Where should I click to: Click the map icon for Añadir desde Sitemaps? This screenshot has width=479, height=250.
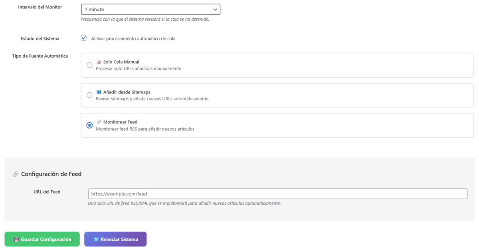[x=99, y=92]
